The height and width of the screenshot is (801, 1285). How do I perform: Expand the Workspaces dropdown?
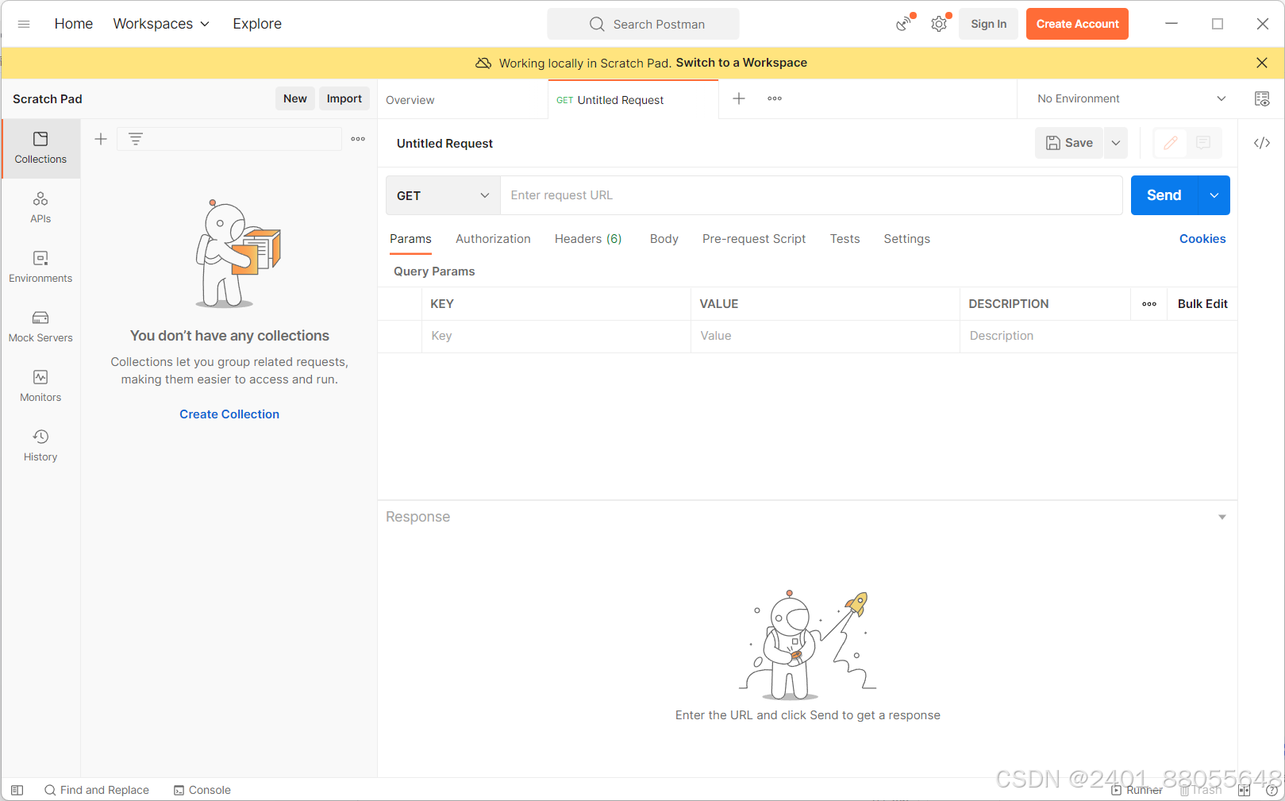[x=161, y=24]
